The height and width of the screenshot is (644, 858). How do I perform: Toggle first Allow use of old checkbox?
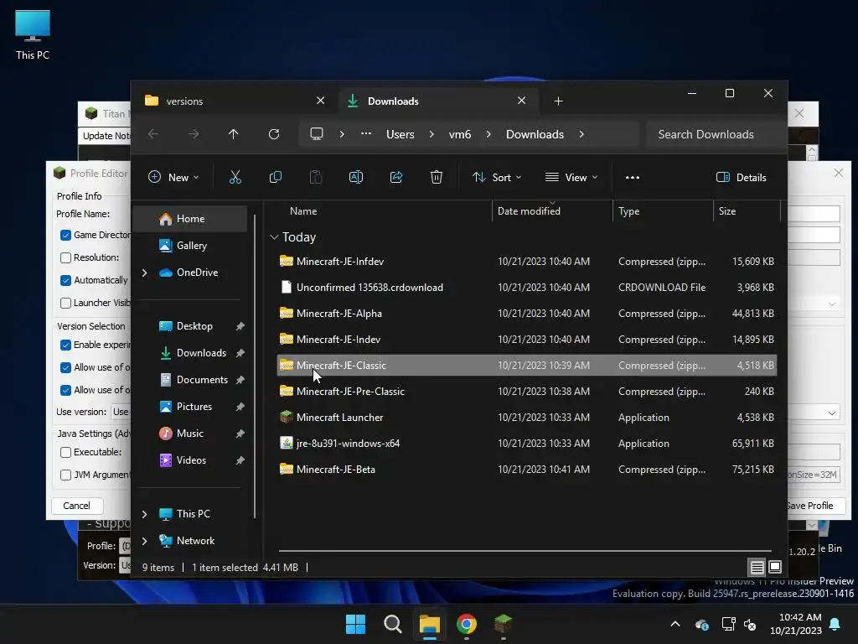(x=65, y=367)
